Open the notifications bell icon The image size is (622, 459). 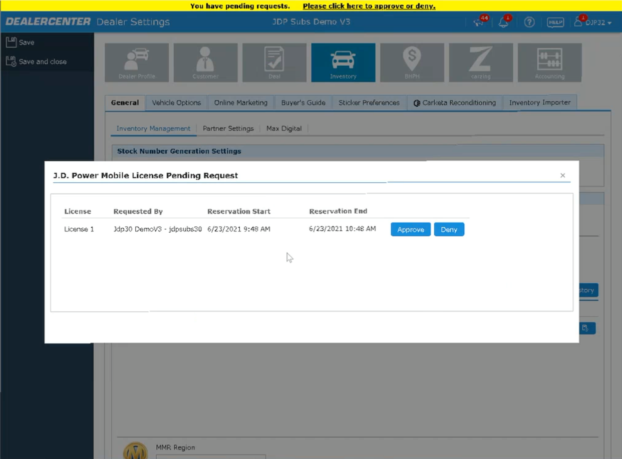(504, 22)
